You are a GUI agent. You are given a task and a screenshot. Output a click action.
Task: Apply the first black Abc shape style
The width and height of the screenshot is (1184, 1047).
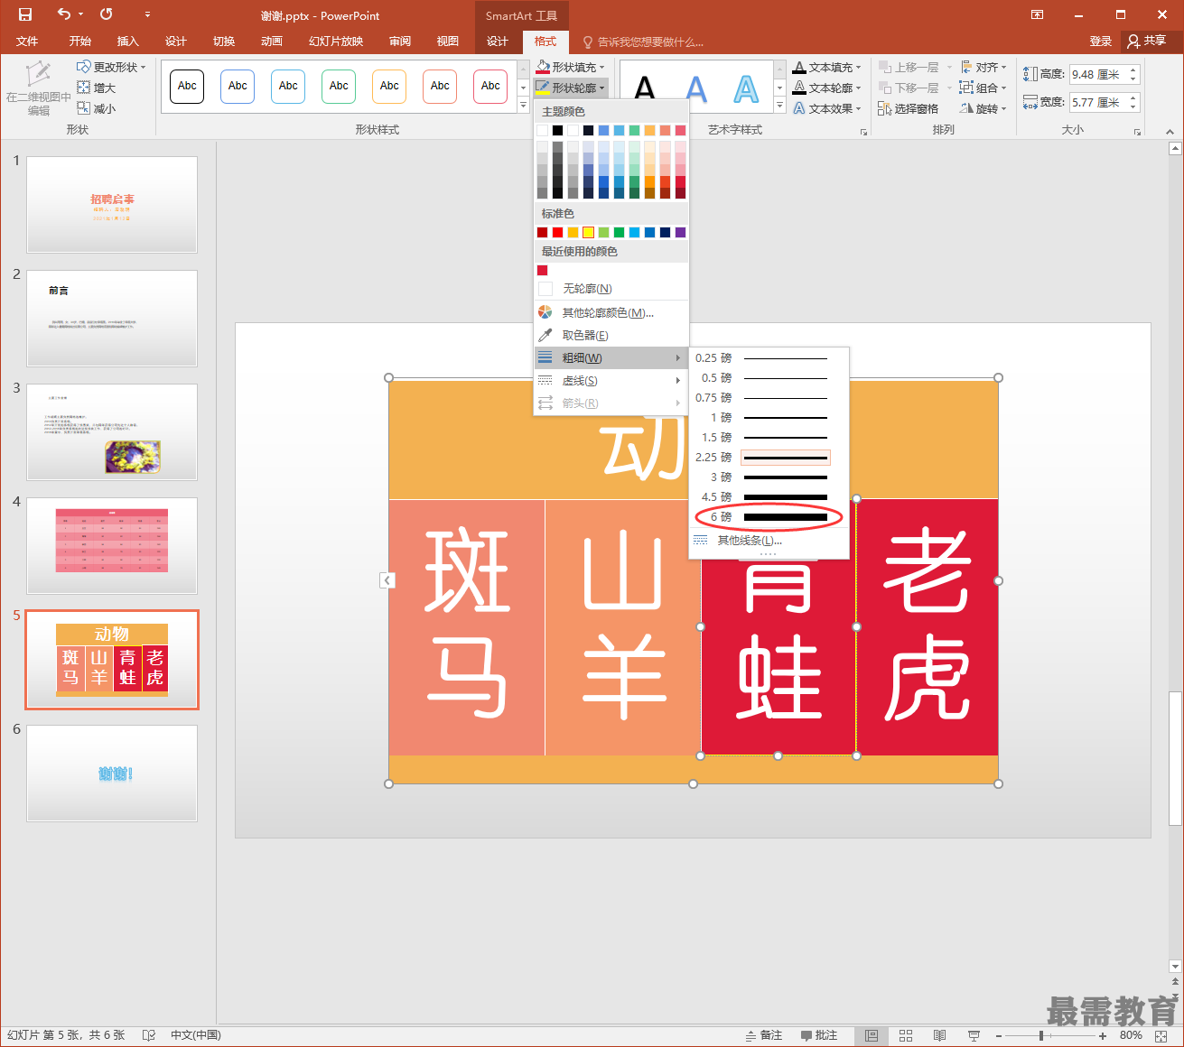[x=187, y=87]
